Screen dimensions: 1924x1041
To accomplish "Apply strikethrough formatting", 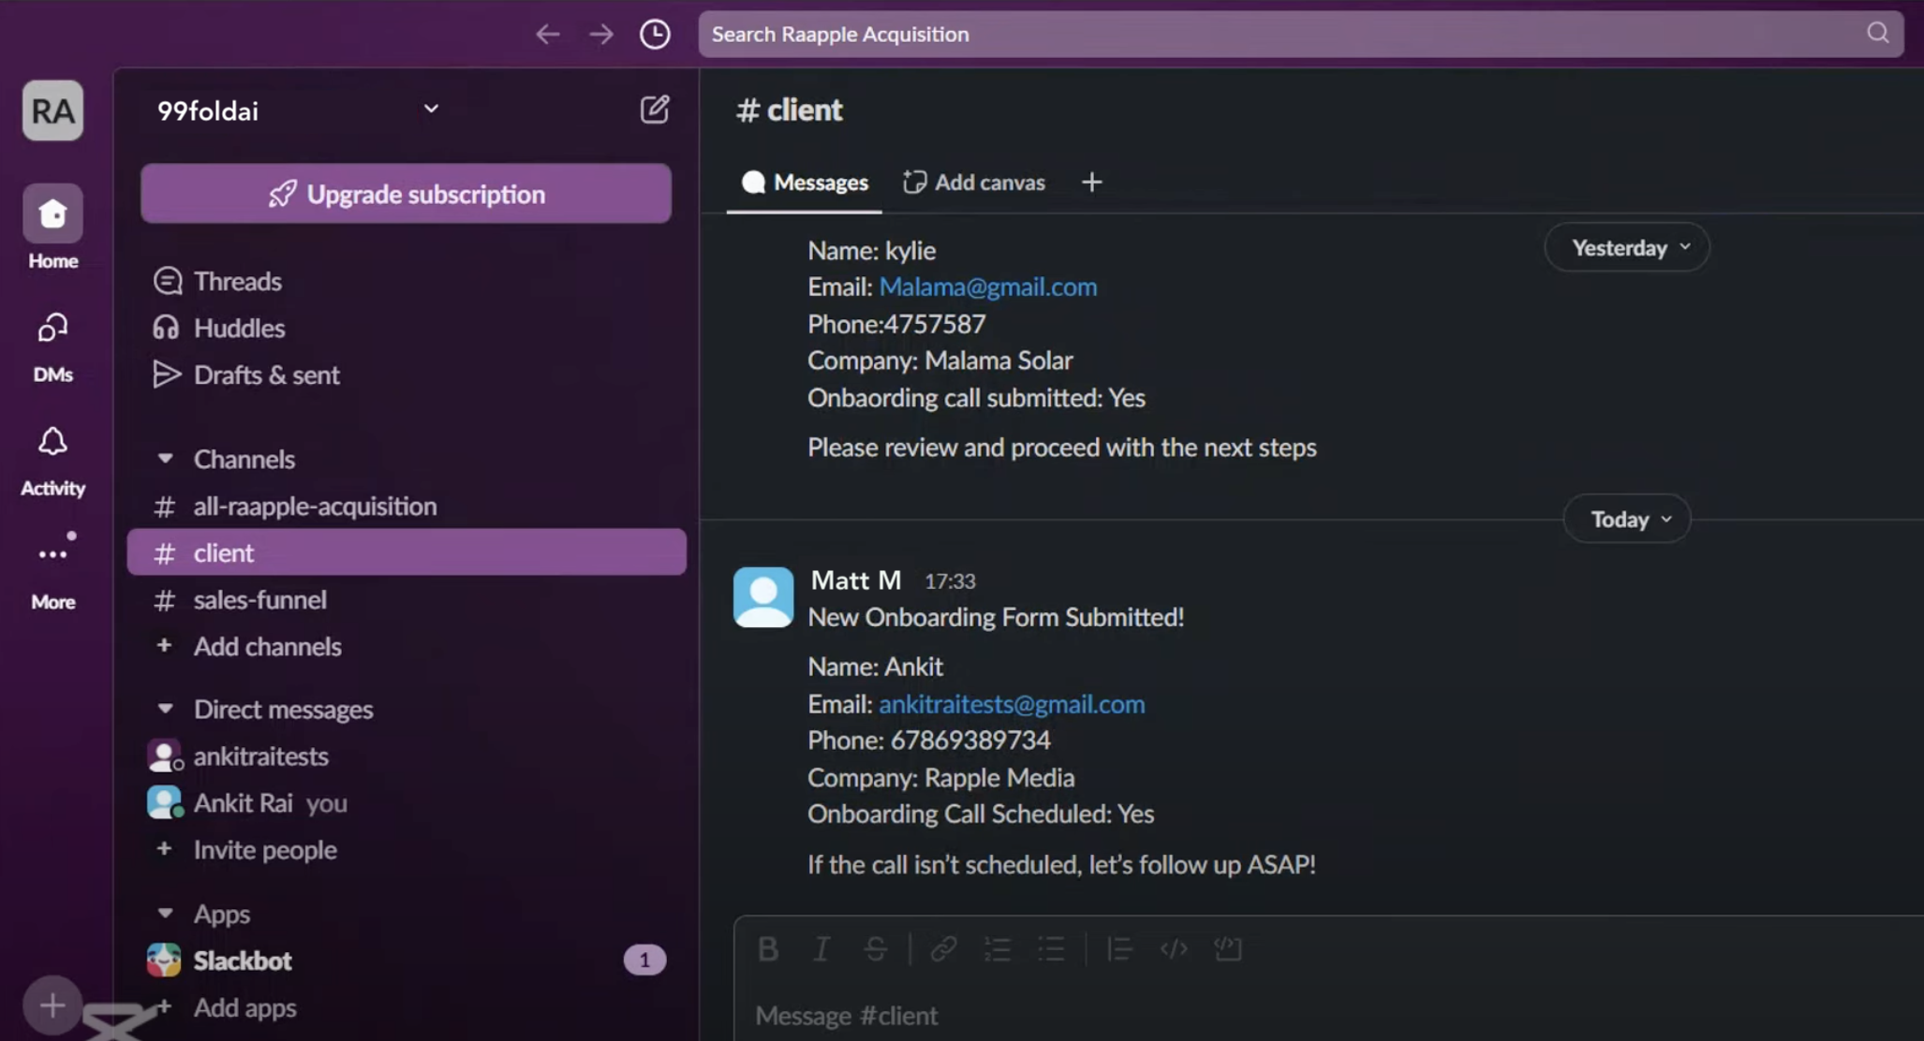I will (876, 949).
